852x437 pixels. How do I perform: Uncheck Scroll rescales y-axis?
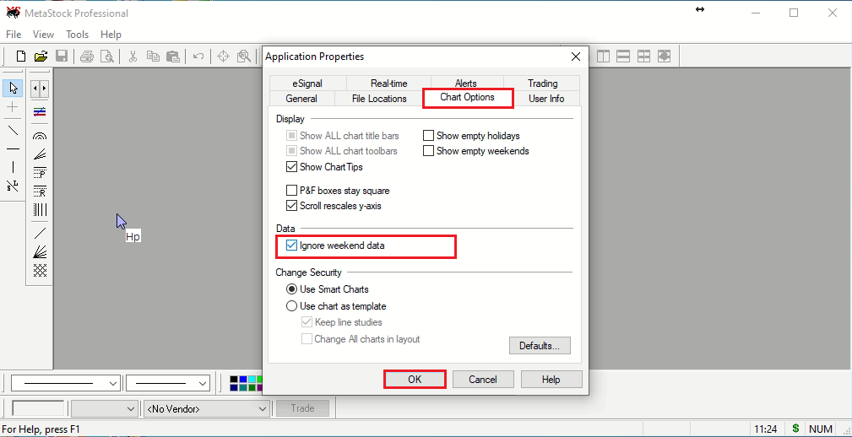(x=291, y=206)
